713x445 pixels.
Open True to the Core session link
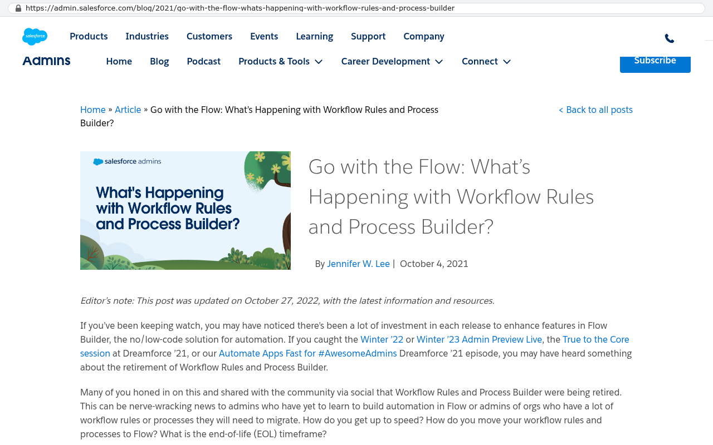(596, 340)
